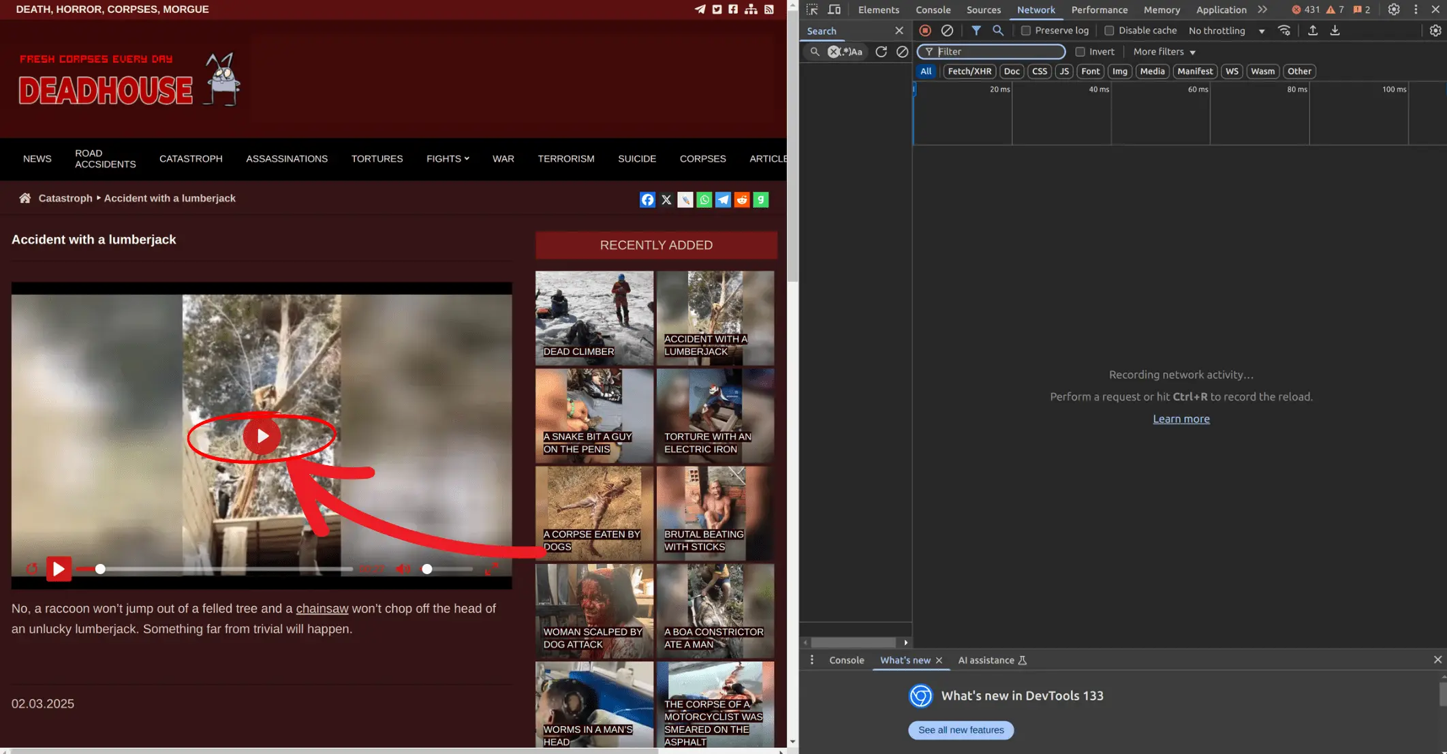The image size is (1447, 754).
Task: Open the Application tab
Action: (1221, 10)
